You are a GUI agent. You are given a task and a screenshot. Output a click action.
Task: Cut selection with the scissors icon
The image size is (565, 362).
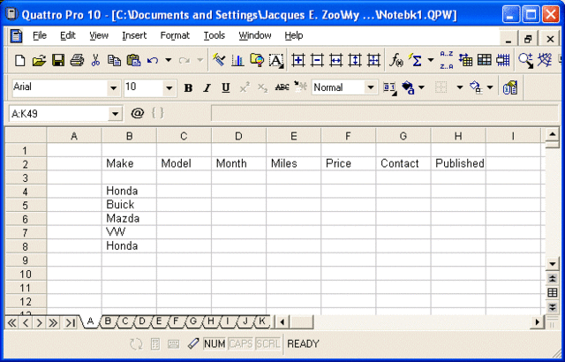tap(95, 60)
